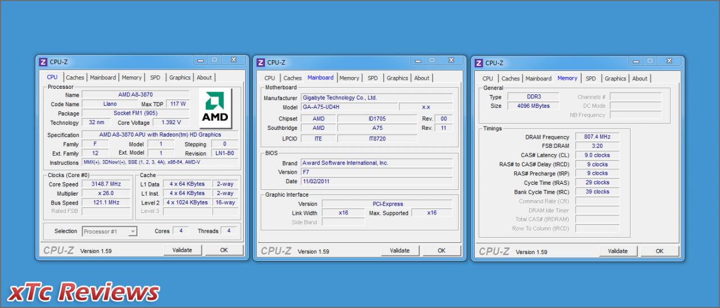
Task: Open Graphics tab in the middle Mainboard window
Action: pos(398,78)
